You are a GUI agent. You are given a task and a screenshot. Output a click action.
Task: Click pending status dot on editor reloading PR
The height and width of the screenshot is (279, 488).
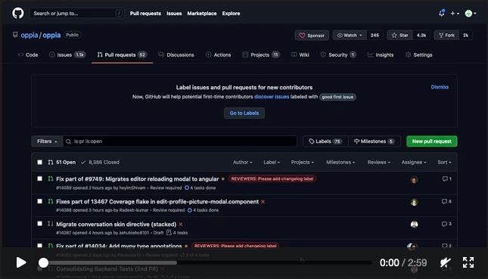[223, 179]
